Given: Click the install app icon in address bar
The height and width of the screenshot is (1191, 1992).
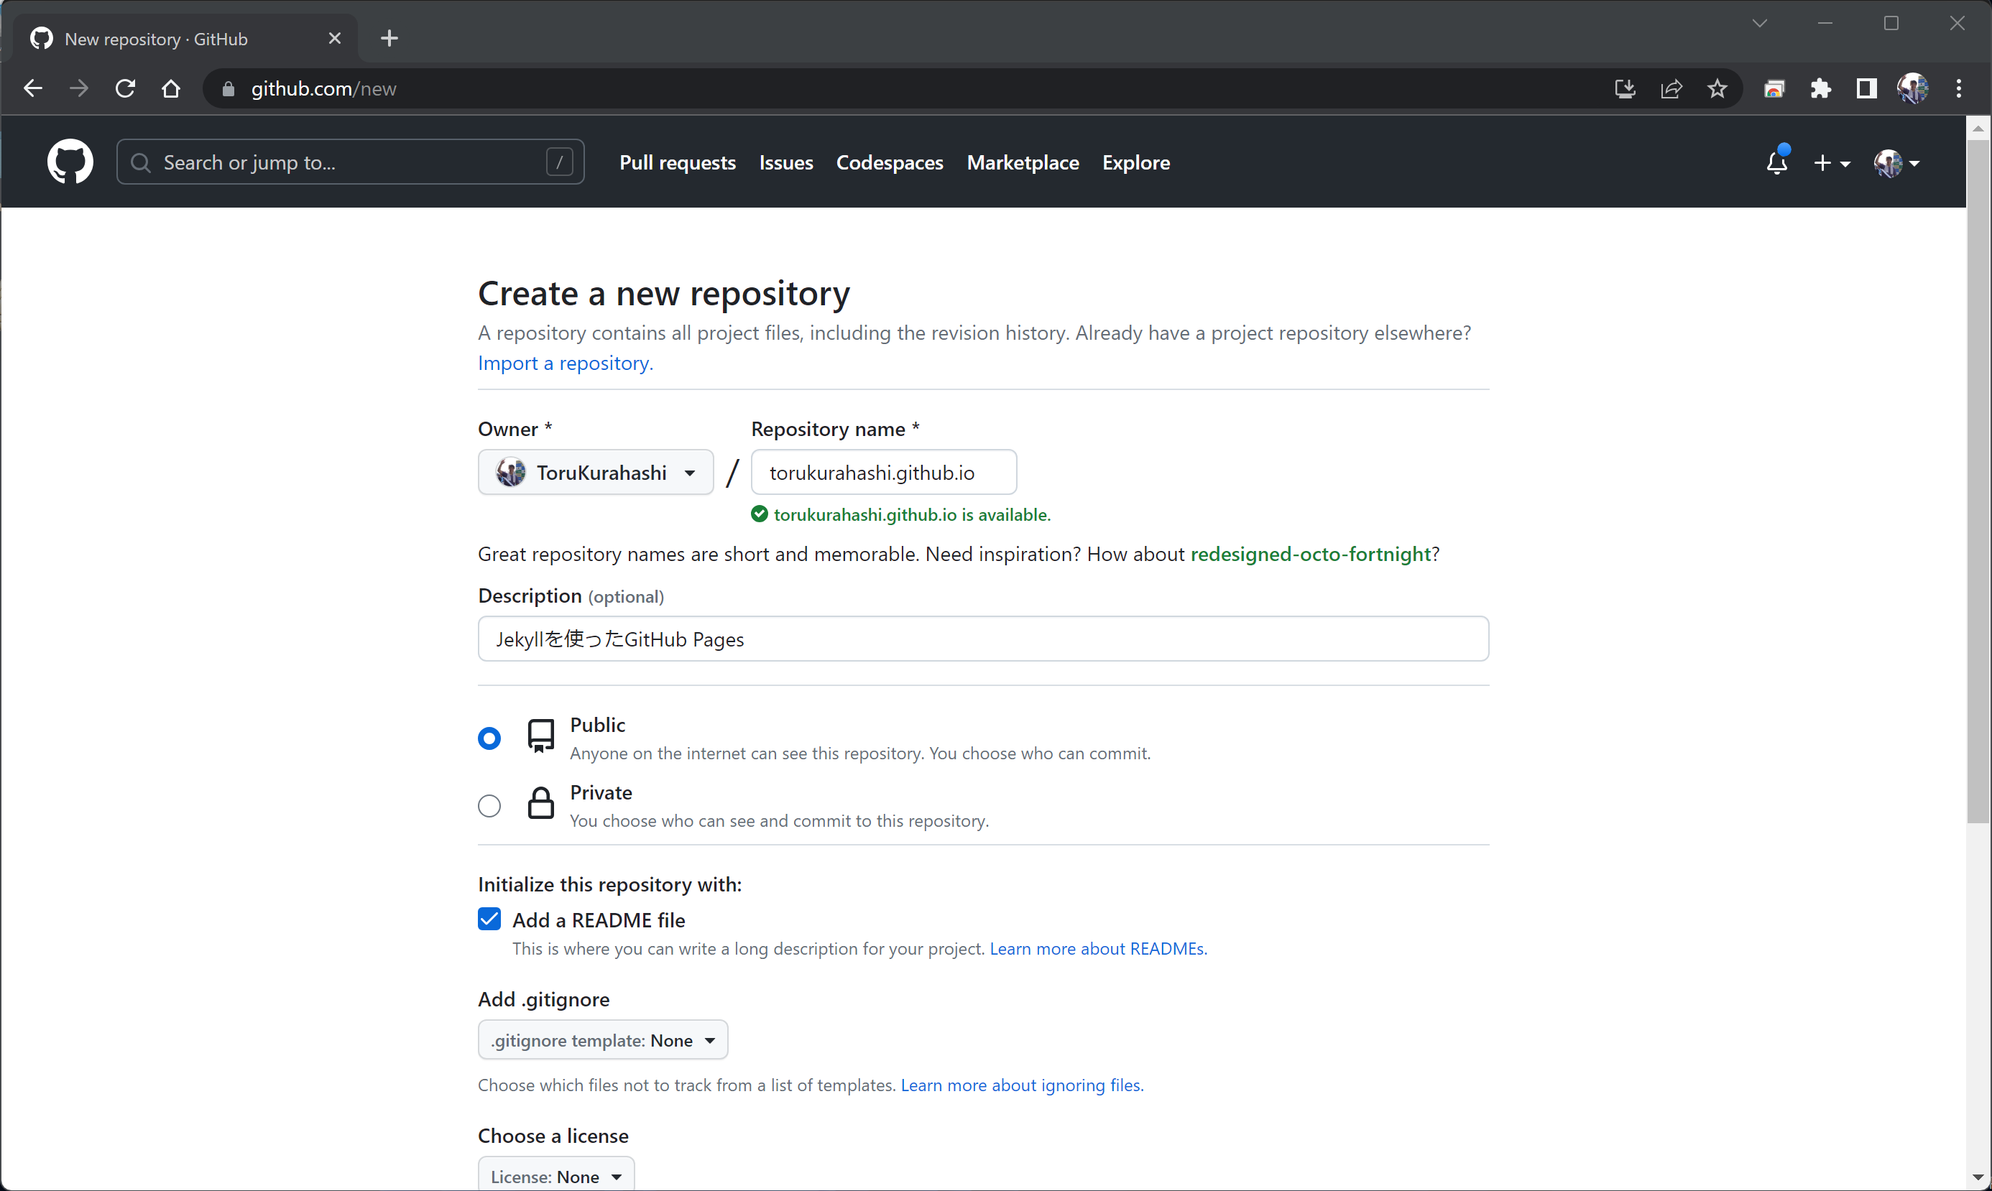Looking at the screenshot, I should [x=1625, y=88].
